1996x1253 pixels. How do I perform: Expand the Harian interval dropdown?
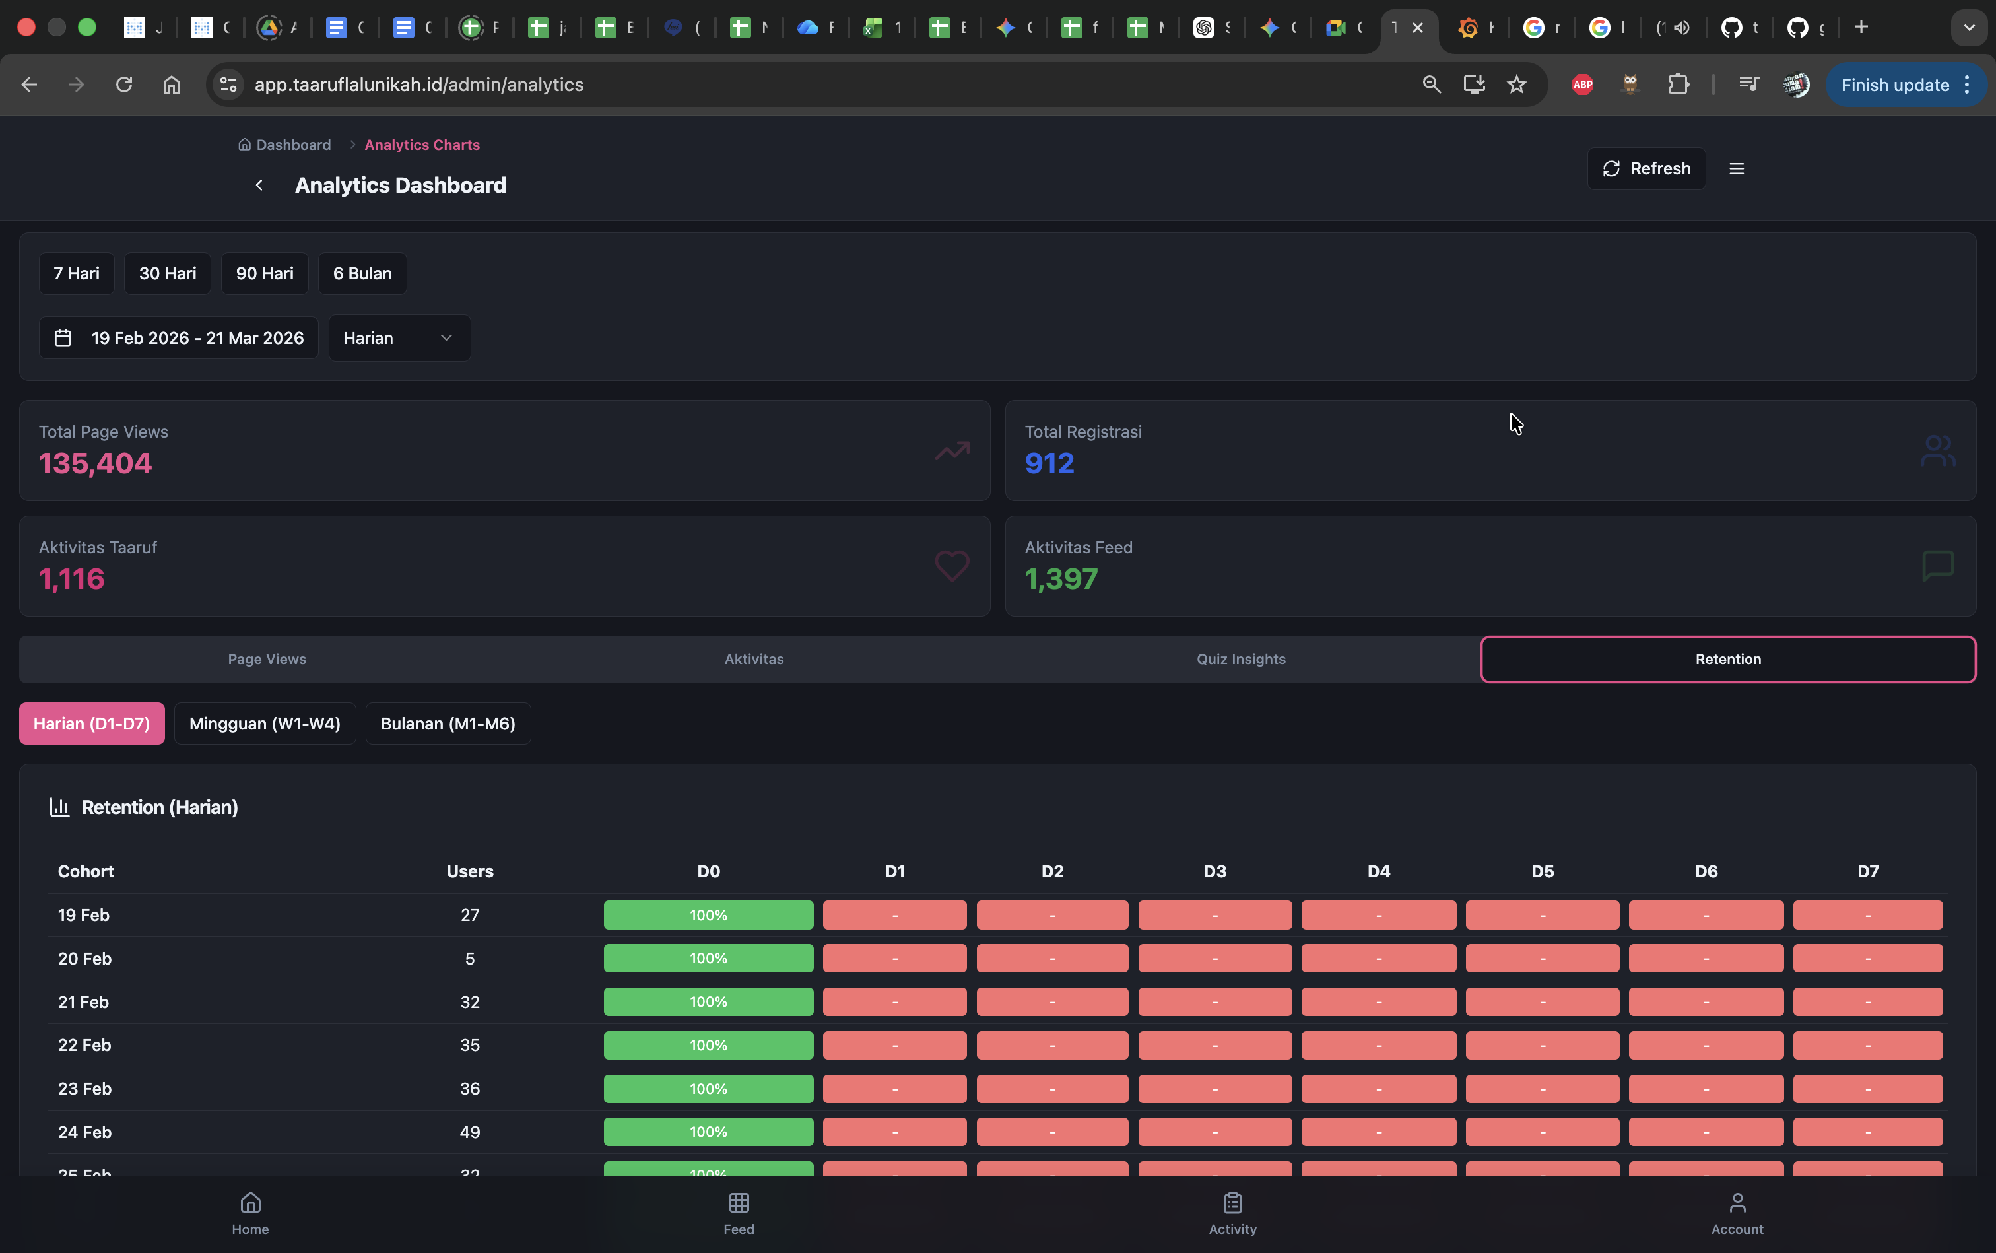(x=399, y=338)
